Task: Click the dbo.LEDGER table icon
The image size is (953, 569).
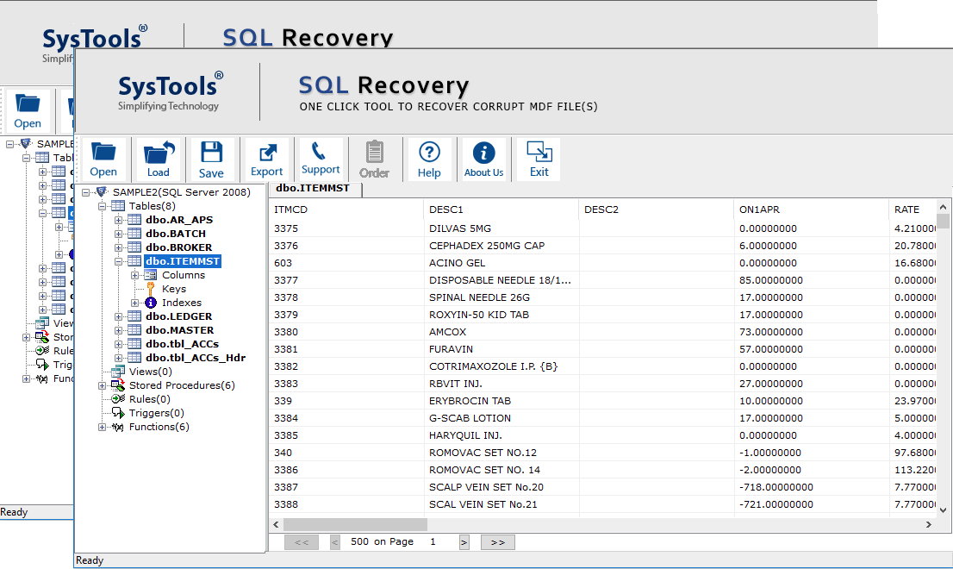Action: click(134, 316)
